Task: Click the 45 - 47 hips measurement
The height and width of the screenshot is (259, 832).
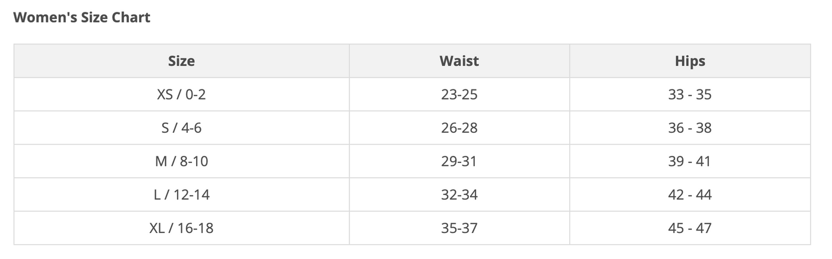Action: tap(689, 228)
